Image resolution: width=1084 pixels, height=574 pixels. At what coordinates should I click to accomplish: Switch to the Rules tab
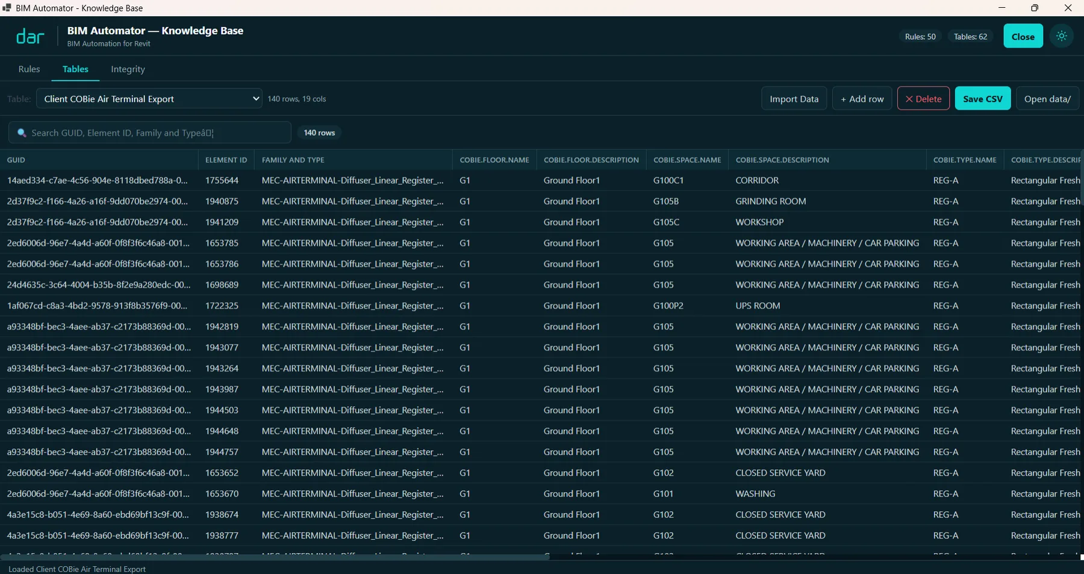pos(29,69)
